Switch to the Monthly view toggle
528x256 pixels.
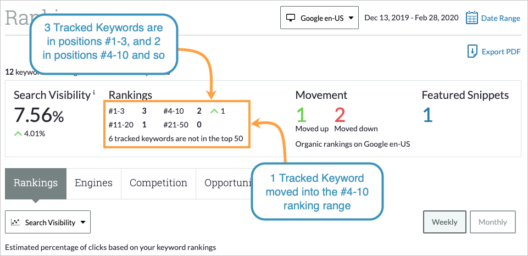point(493,222)
